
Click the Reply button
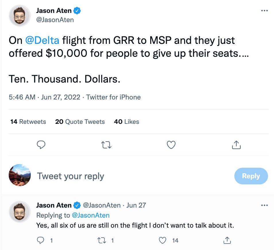tap(251, 176)
